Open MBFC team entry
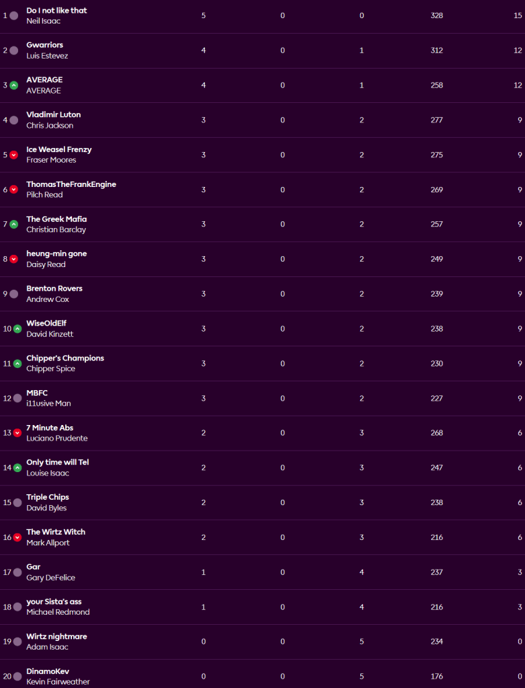 pos(37,393)
